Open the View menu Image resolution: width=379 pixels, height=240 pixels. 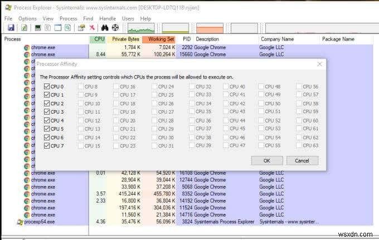point(48,18)
